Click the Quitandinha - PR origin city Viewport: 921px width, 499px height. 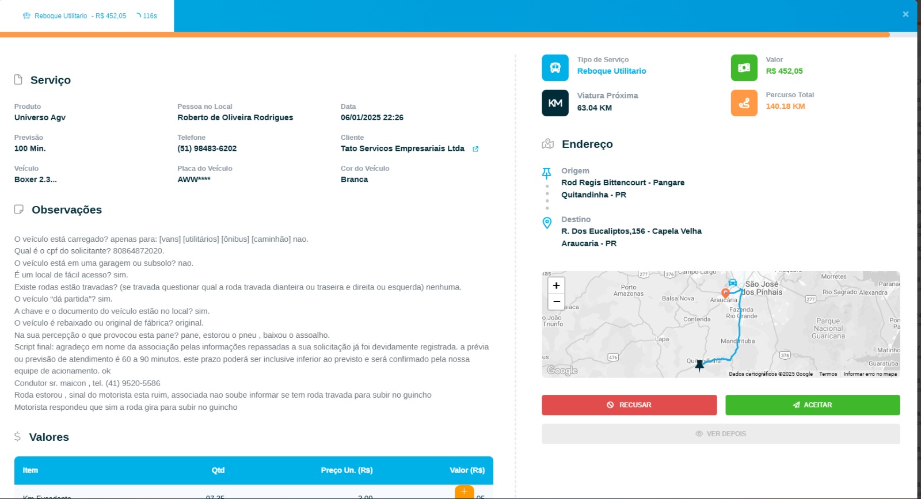pos(594,195)
